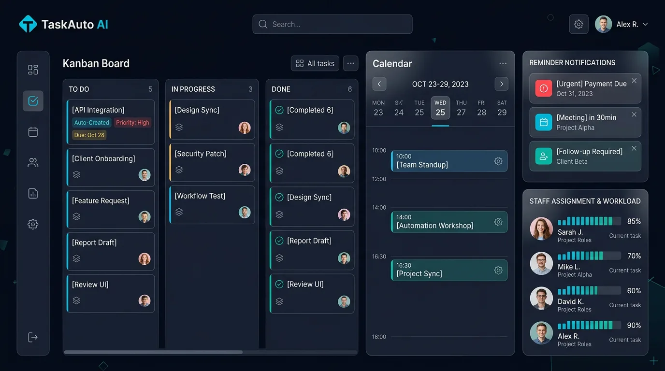Toggle the completed checkmark on the Design Sync card
Image resolution: width=665 pixels, height=371 pixels.
click(x=280, y=197)
